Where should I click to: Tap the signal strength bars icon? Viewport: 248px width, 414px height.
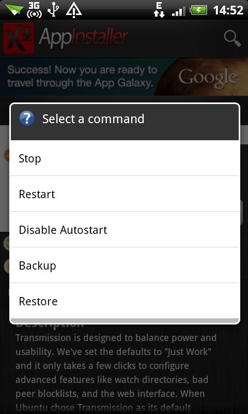178,11
